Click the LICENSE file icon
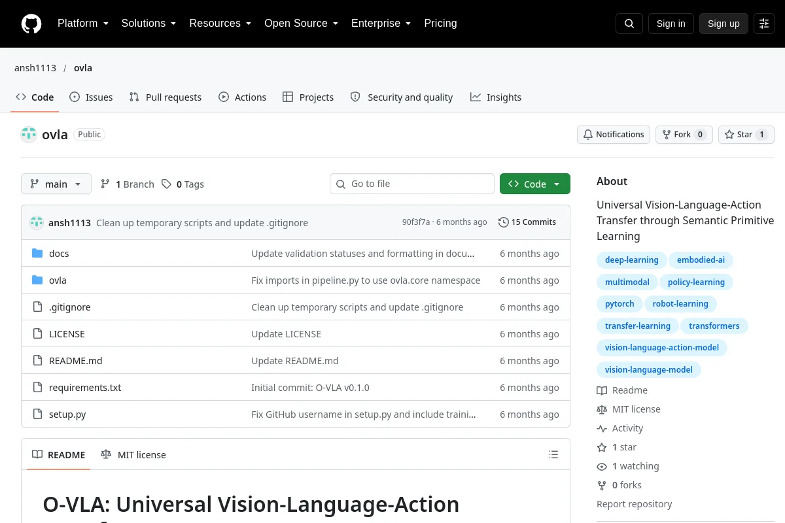785x523 pixels. pyautogui.click(x=37, y=334)
